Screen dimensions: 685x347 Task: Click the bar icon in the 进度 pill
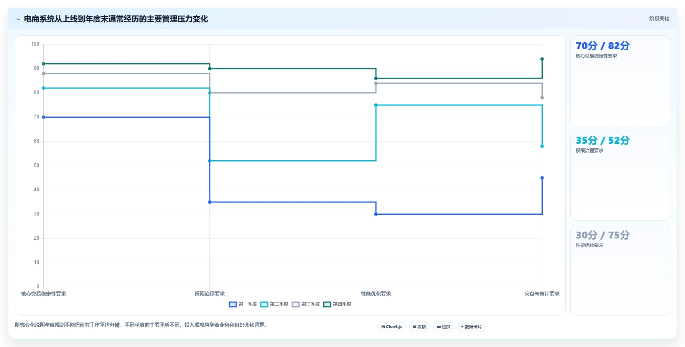click(x=438, y=327)
